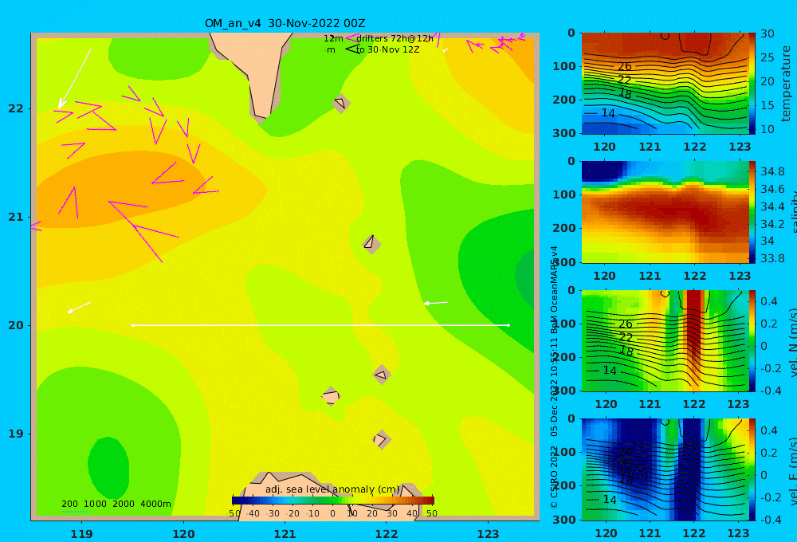Image resolution: width=797 pixels, height=542 pixels.
Task: Click the black arrow legend symbol
Action: click(x=352, y=49)
